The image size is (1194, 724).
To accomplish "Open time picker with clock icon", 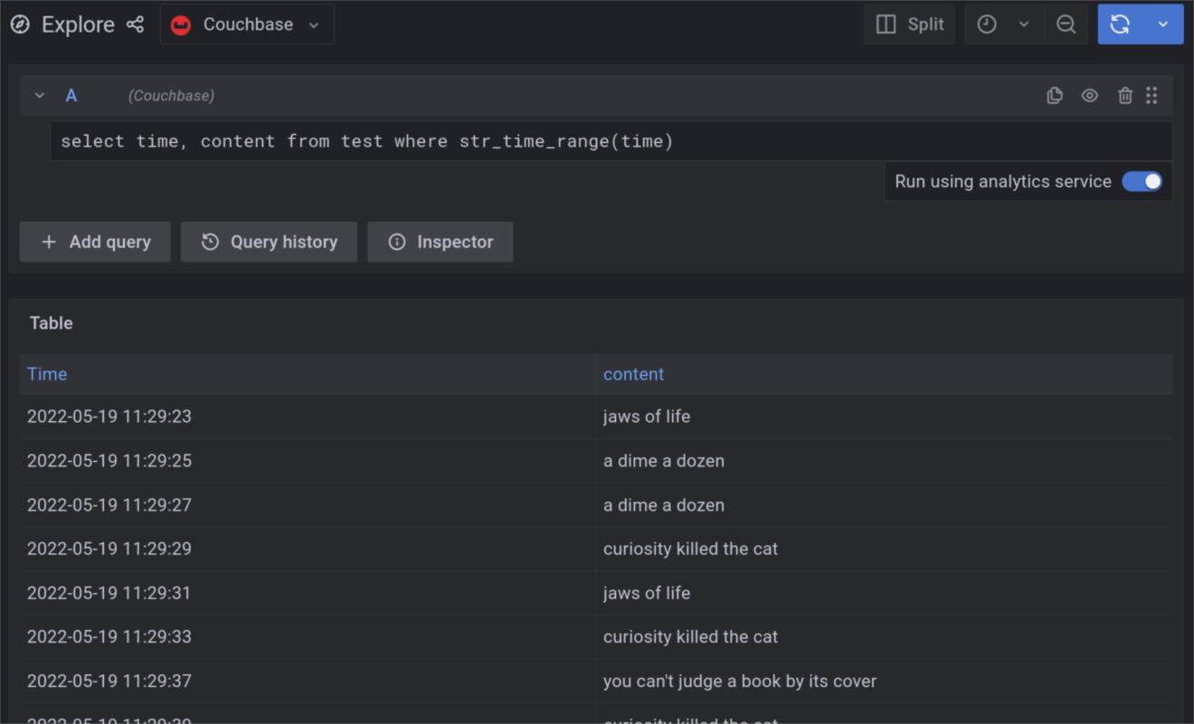I will point(987,24).
